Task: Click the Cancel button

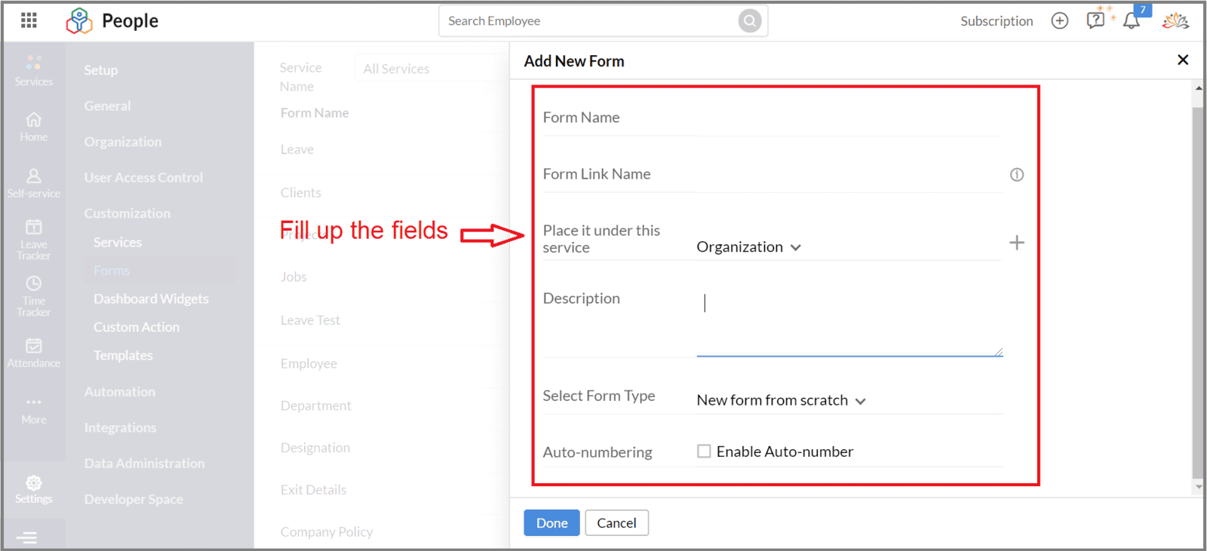Action: click(x=616, y=523)
